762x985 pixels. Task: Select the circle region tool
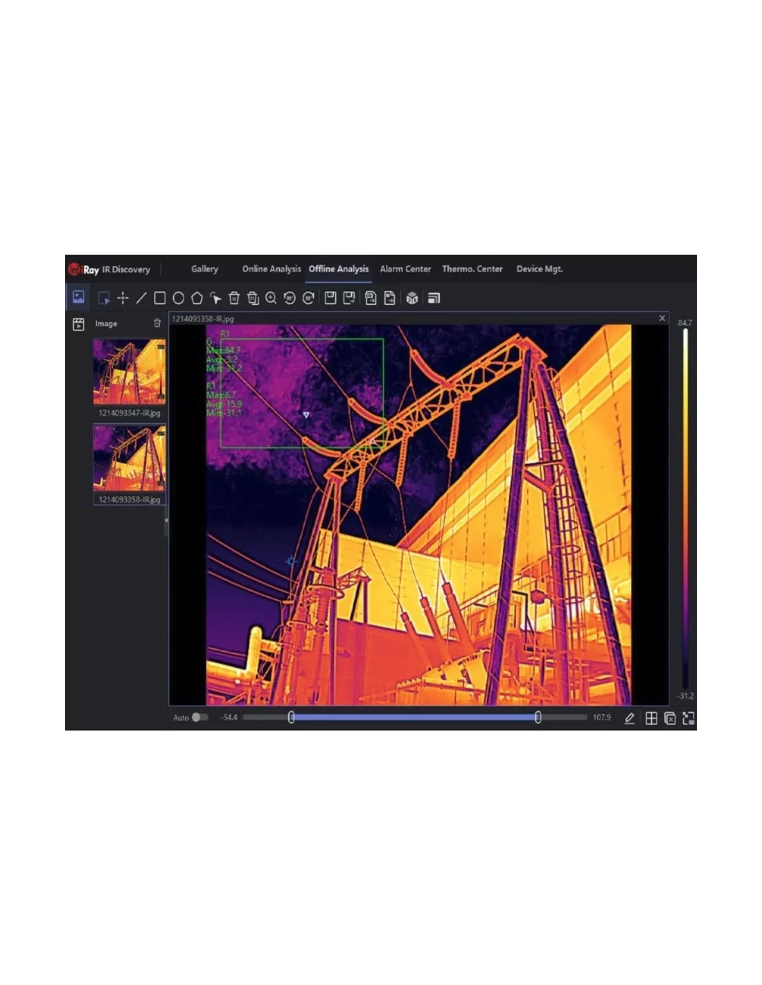(x=178, y=299)
